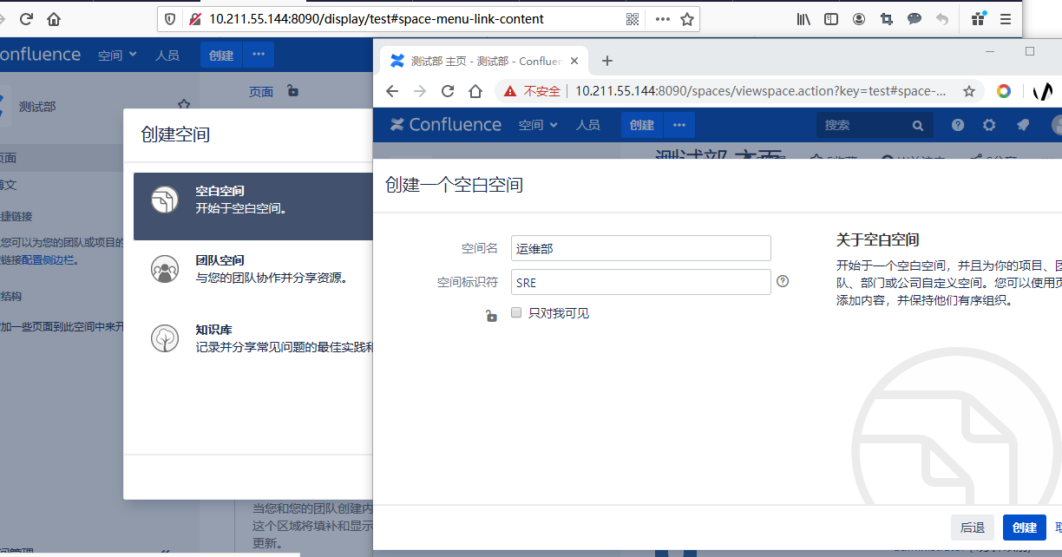Expand the 空间 dropdown in front Confluence header
This screenshot has width=1062, height=557.
tap(538, 125)
